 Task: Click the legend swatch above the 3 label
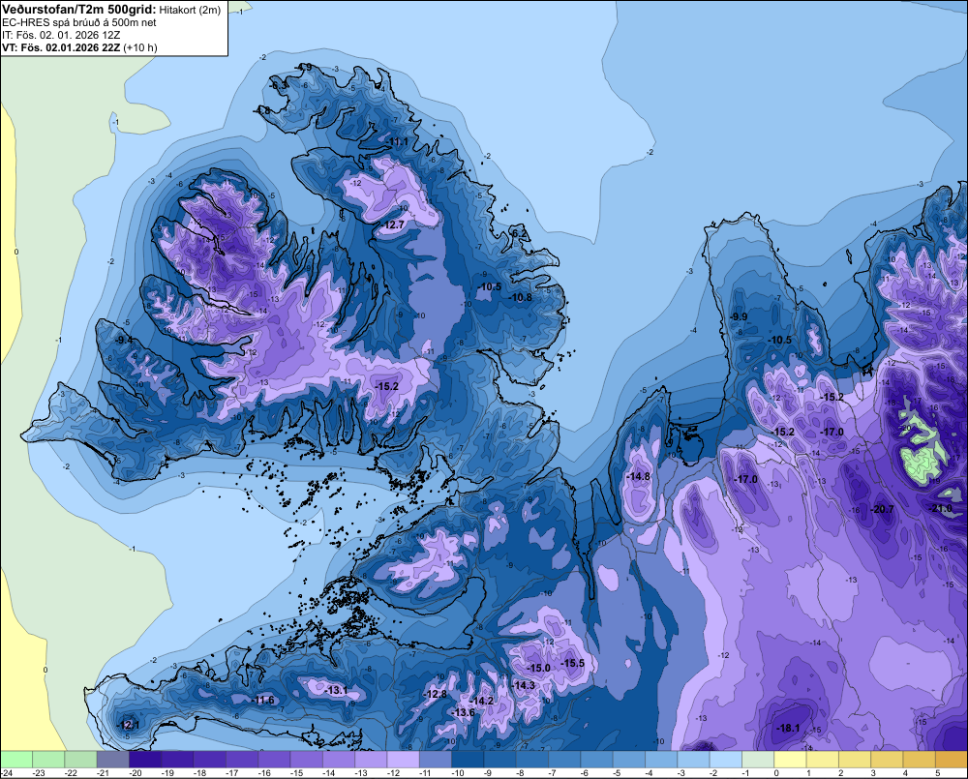tap(887, 760)
